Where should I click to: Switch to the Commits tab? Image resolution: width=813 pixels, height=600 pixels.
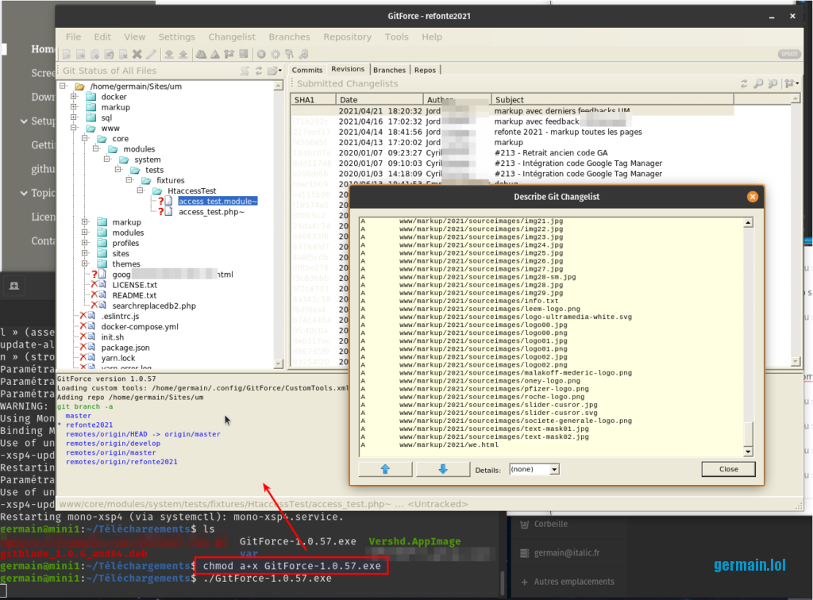[307, 70]
